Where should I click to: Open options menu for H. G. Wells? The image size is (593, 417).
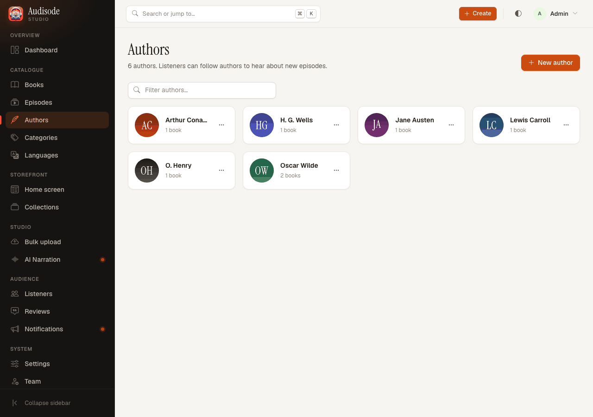(x=336, y=125)
